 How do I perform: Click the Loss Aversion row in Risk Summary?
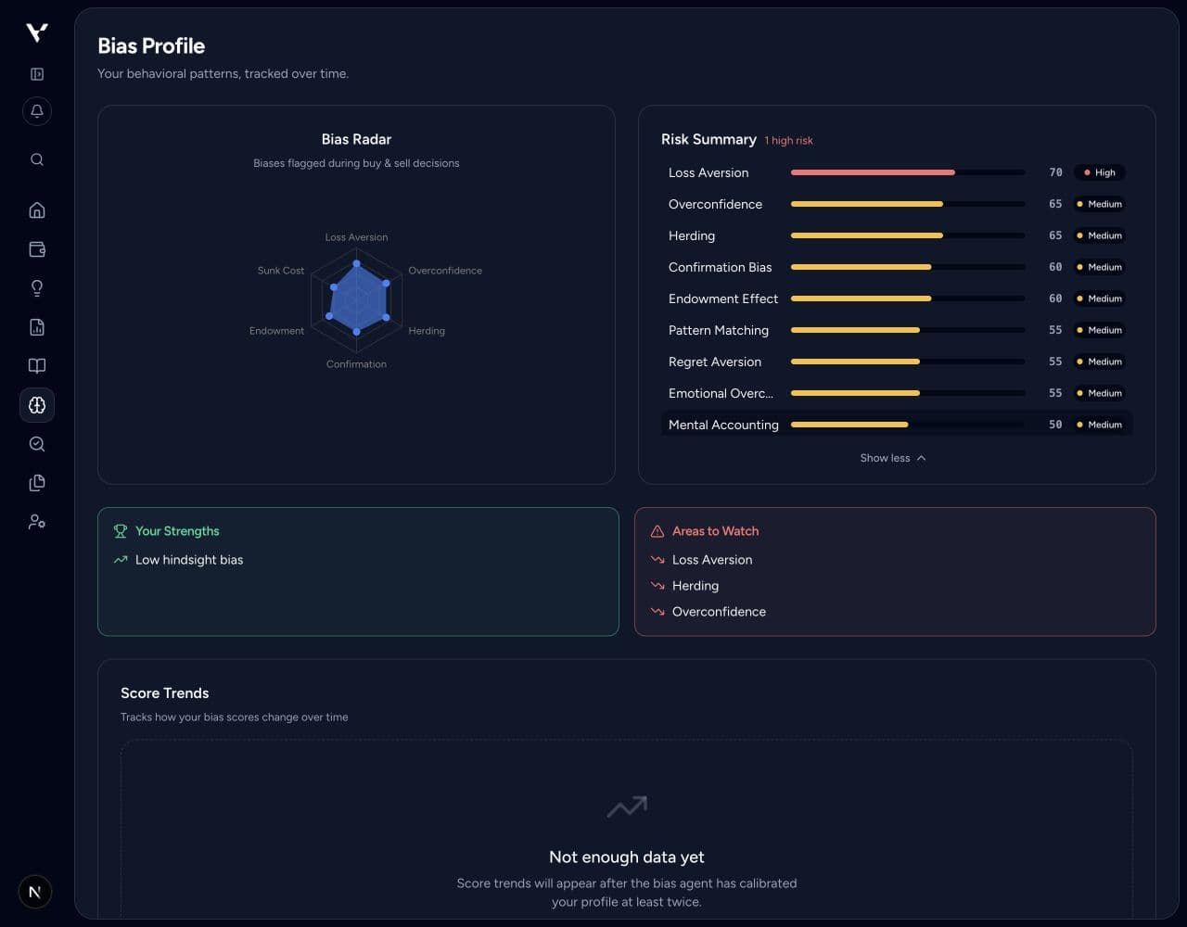(897, 172)
